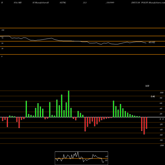The height and width of the screenshot is (165, 165).
Task: Click the 20 label on the MR axis
Action: point(161,114)
